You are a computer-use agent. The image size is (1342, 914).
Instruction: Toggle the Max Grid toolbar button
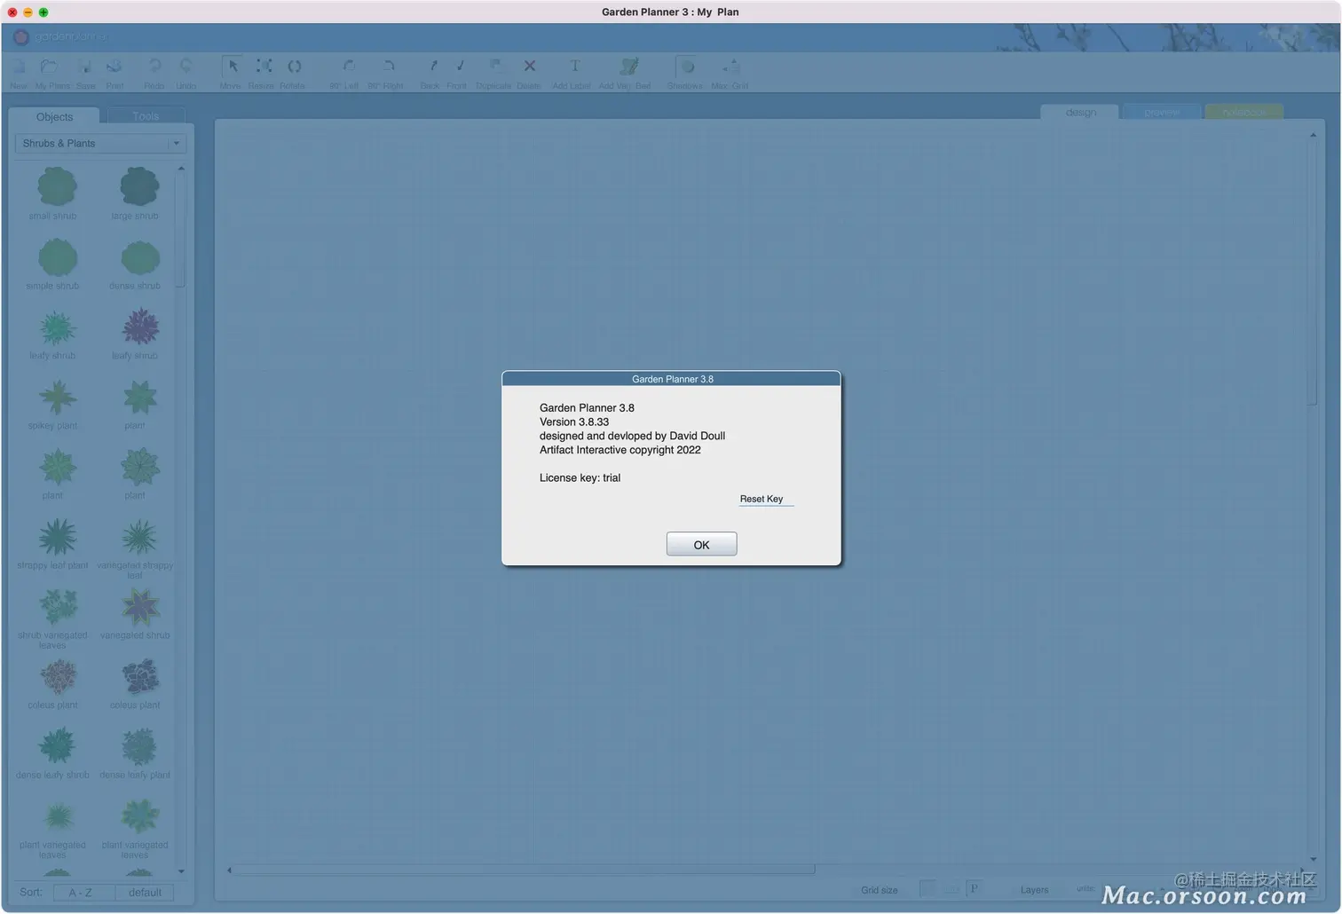[x=730, y=67]
